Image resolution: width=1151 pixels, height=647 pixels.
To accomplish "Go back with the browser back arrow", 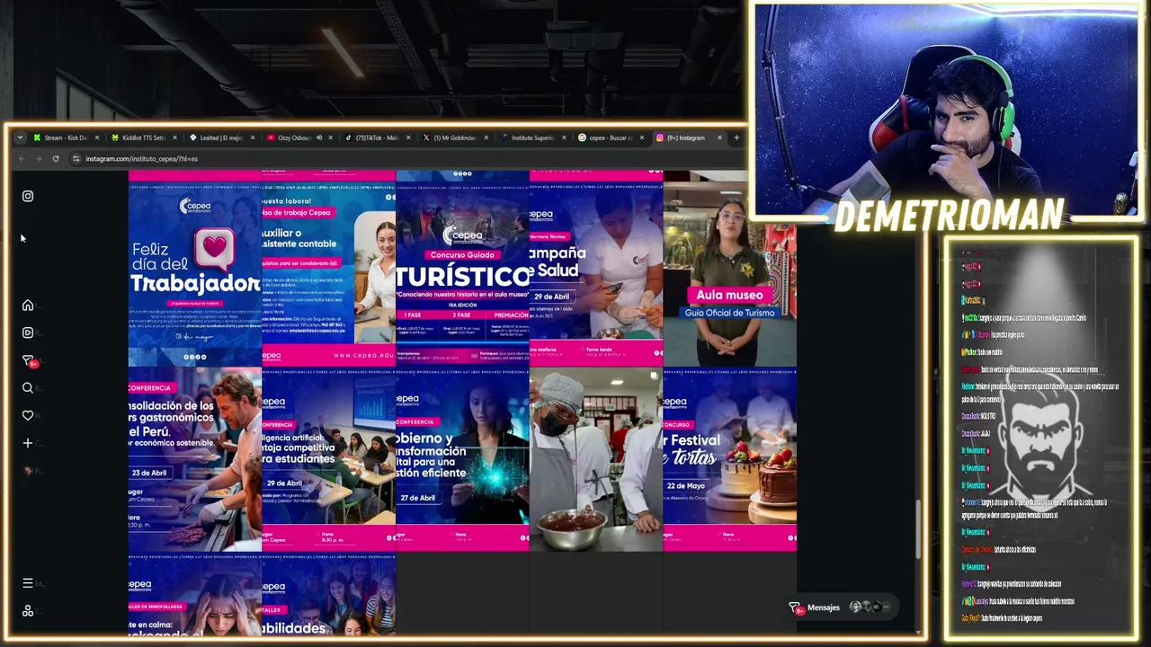I will point(22,159).
